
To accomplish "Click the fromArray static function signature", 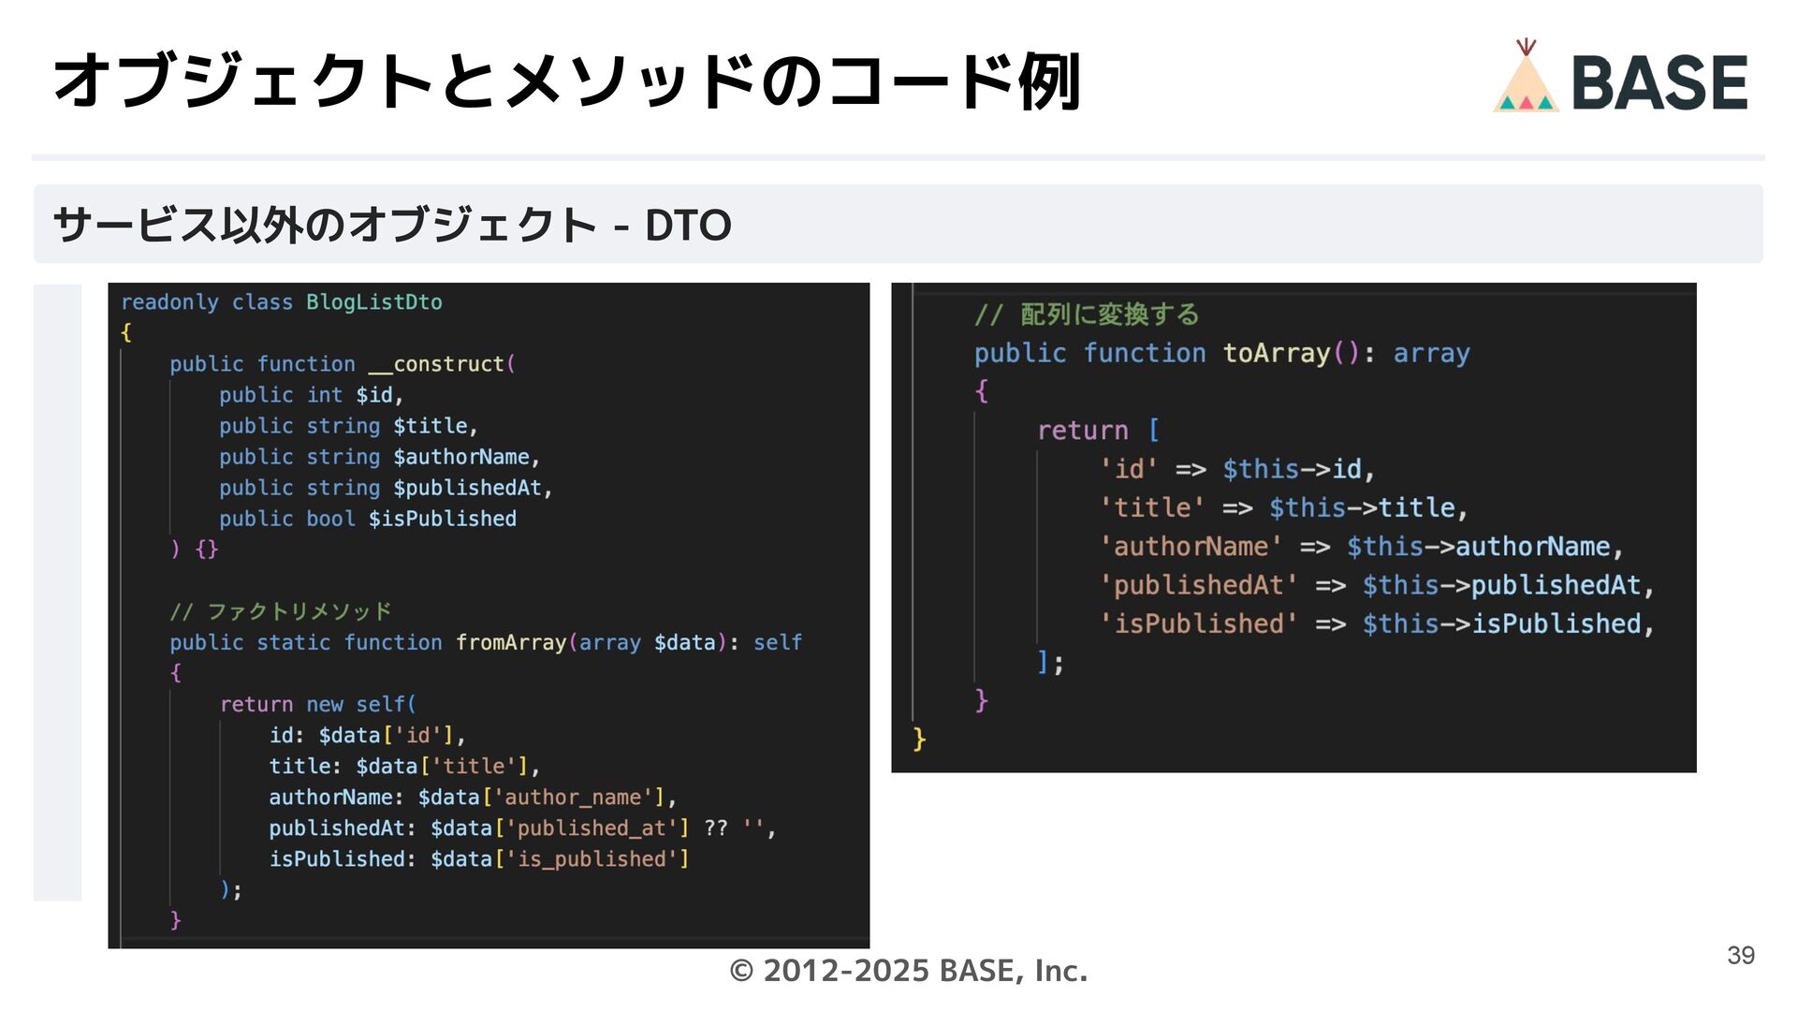I will (x=486, y=642).
